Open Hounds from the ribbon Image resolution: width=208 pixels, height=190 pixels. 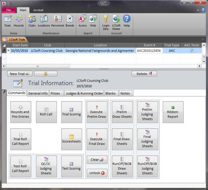point(19,21)
